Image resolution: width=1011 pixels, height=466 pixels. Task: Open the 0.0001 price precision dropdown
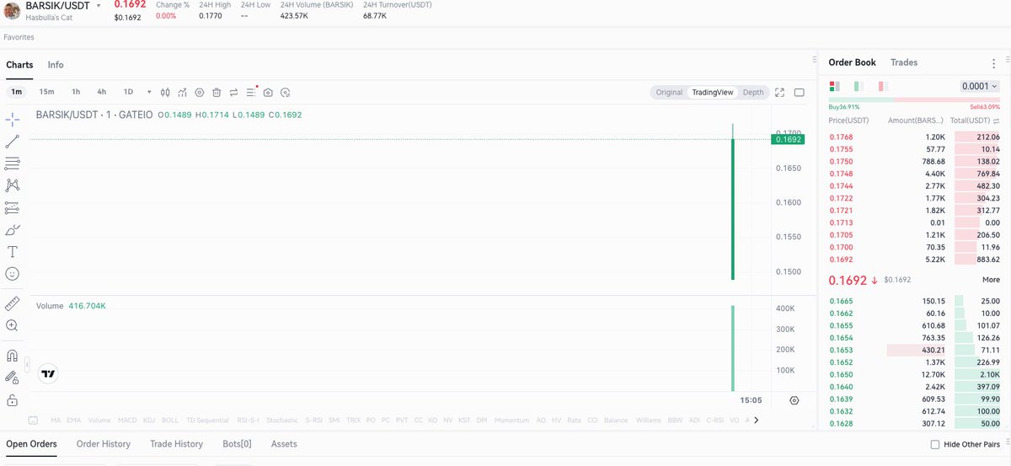tap(980, 86)
